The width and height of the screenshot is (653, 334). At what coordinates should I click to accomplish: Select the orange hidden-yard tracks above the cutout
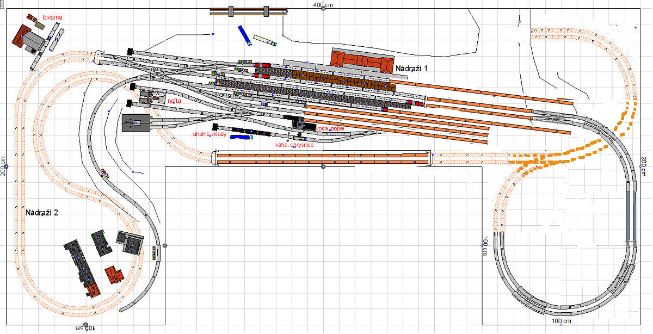(323, 158)
